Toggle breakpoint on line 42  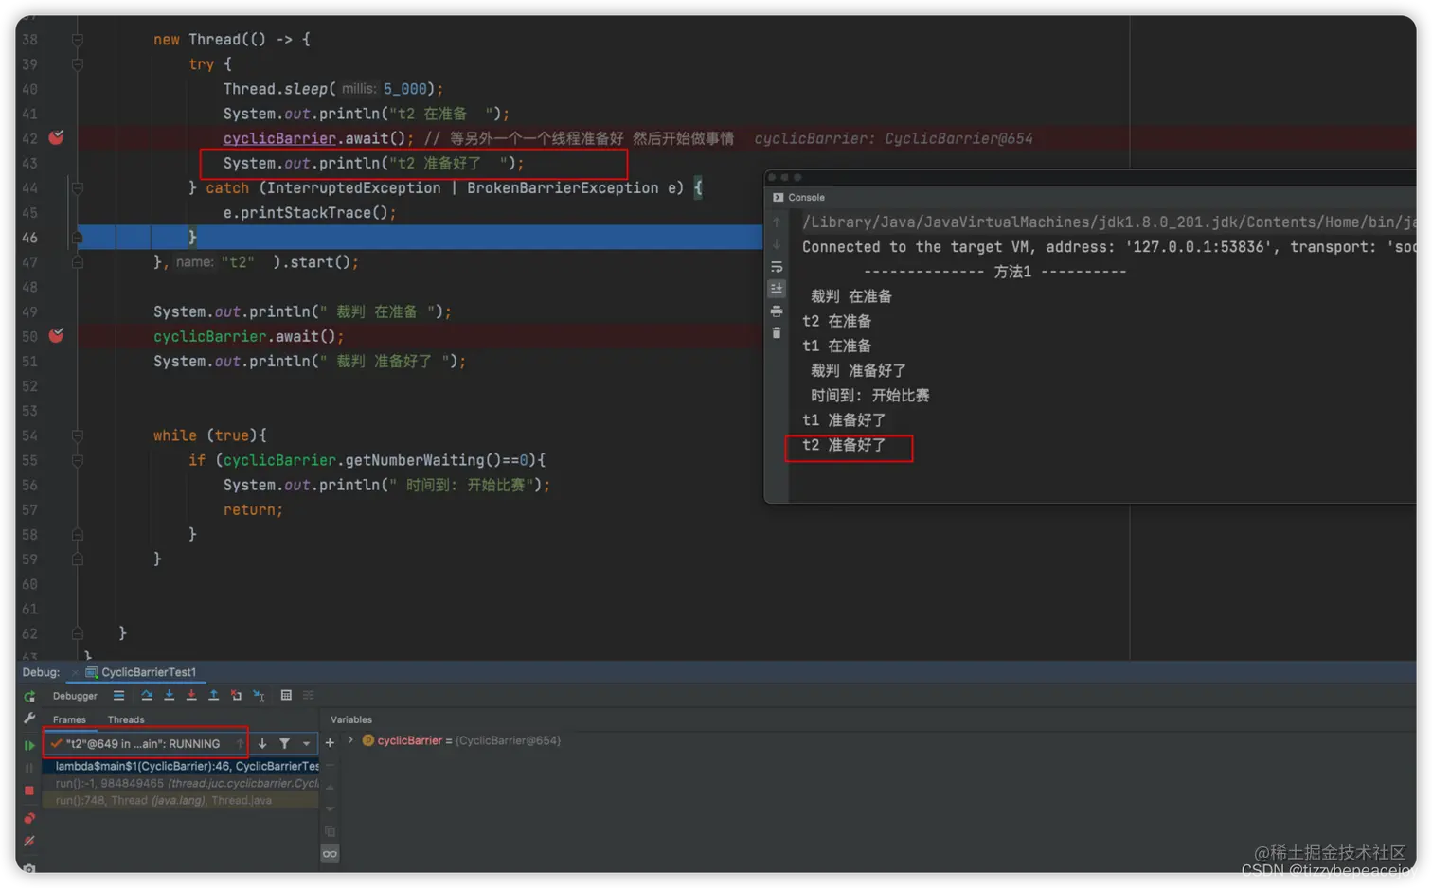pyautogui.click(x=57, y=138)
